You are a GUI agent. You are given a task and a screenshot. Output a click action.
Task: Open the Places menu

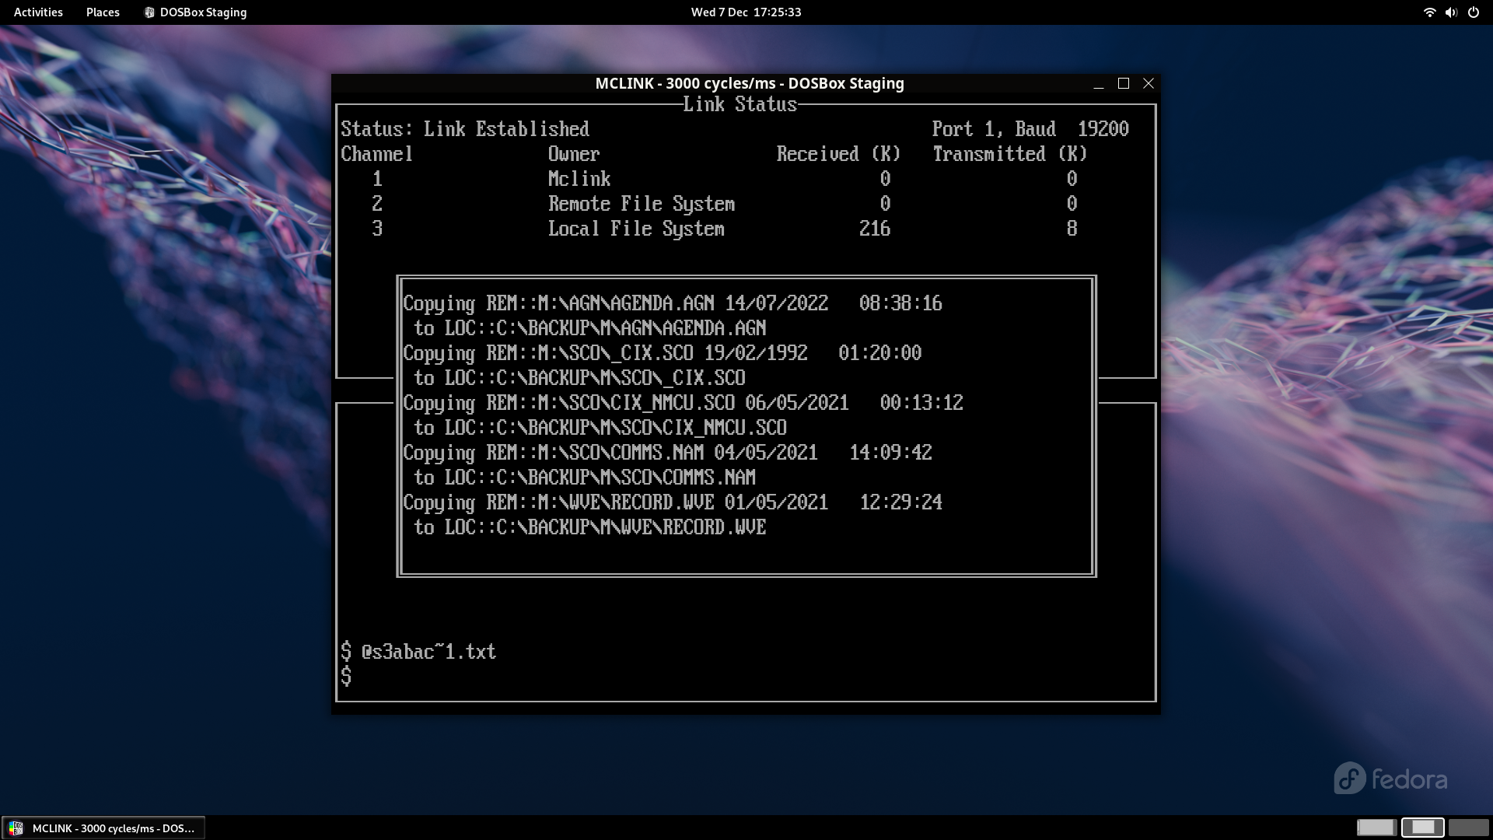(x=103, y=12)
